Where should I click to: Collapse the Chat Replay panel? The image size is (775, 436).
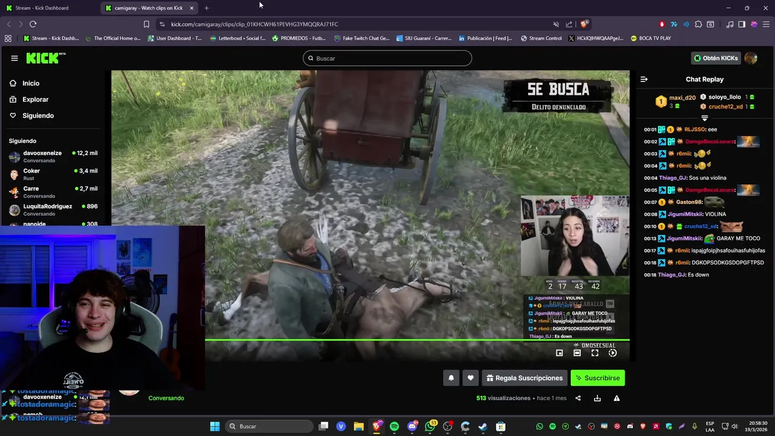pos(644,79)
